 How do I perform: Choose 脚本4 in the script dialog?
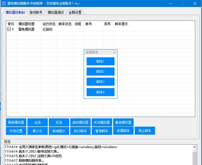pyautogui.click(x=100, y=92)
